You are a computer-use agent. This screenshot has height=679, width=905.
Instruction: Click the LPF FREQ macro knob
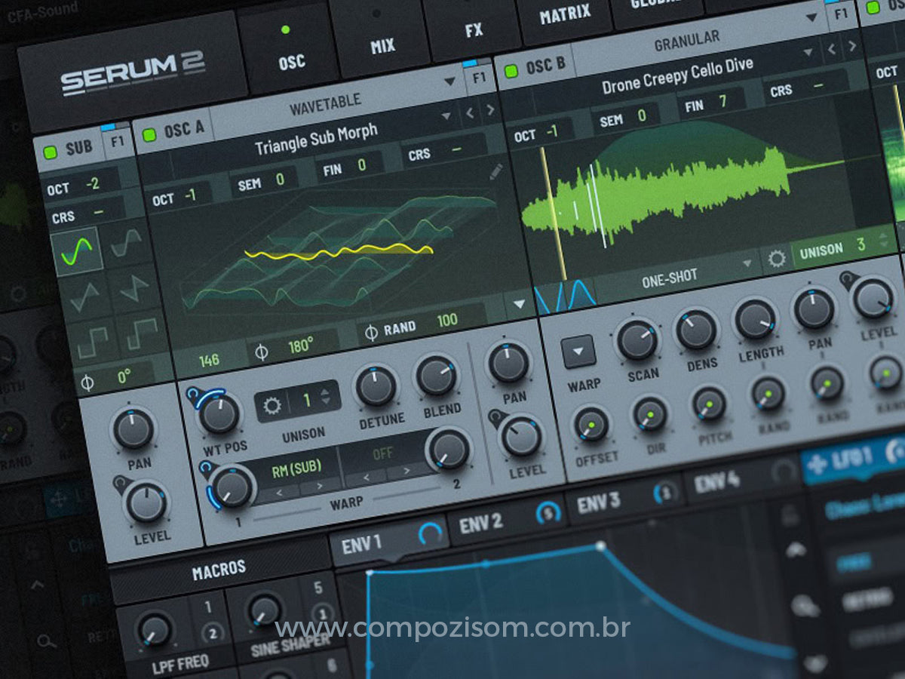[x=155, y=630]
